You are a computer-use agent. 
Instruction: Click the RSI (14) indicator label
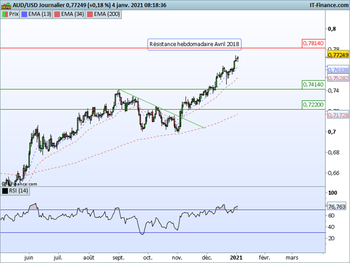point(19,191)
